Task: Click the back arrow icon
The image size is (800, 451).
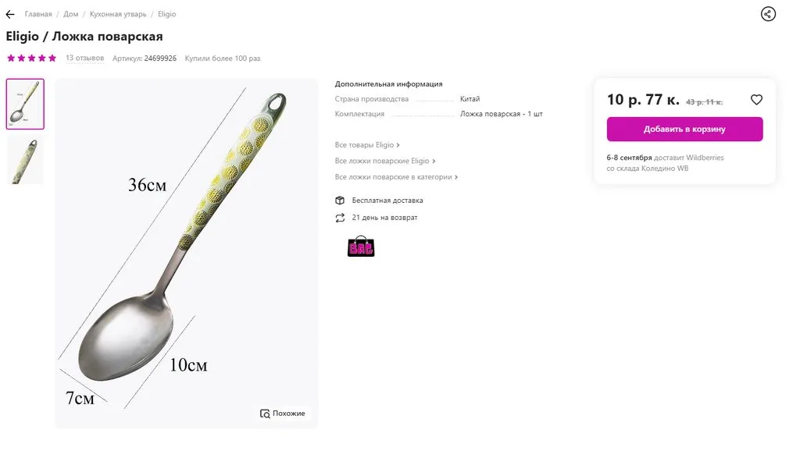Action: (10, 14)
